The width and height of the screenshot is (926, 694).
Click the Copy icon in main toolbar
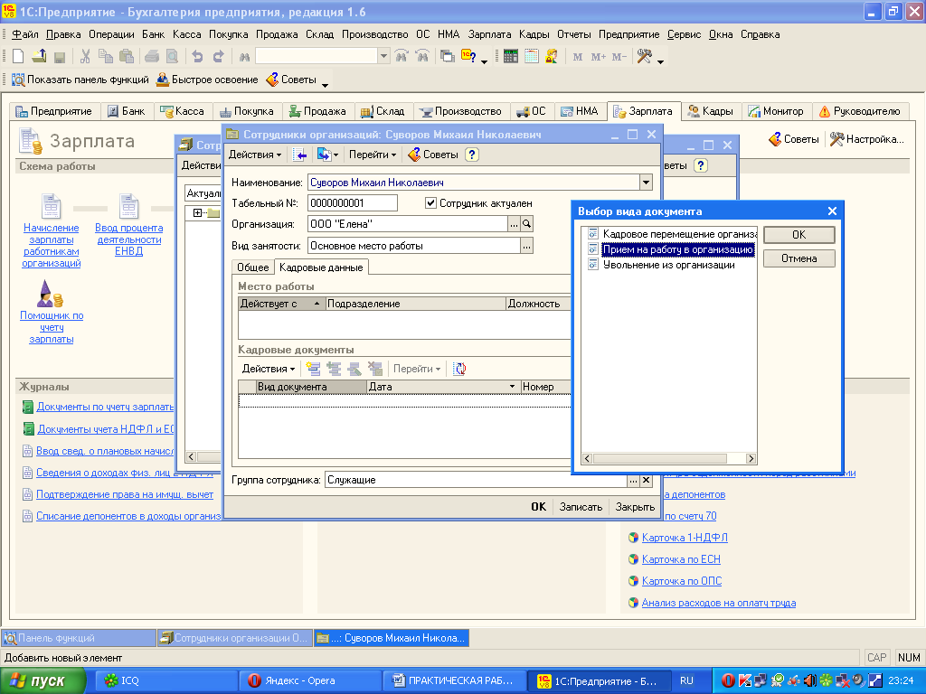(106, 57)
